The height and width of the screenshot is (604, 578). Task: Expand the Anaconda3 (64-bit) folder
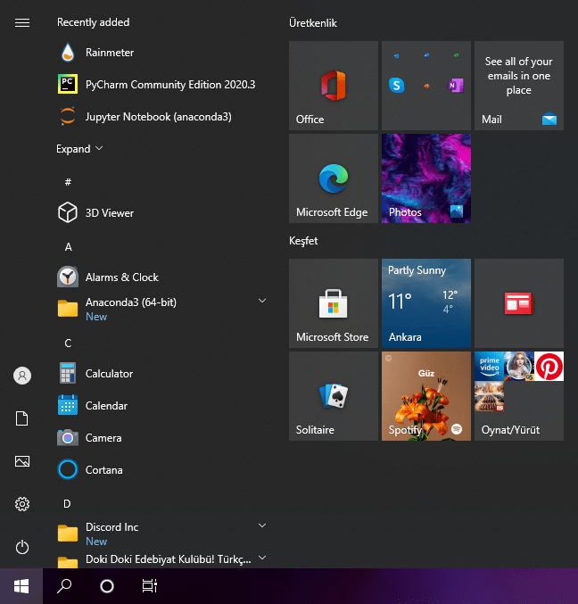(x=262, y=301)
